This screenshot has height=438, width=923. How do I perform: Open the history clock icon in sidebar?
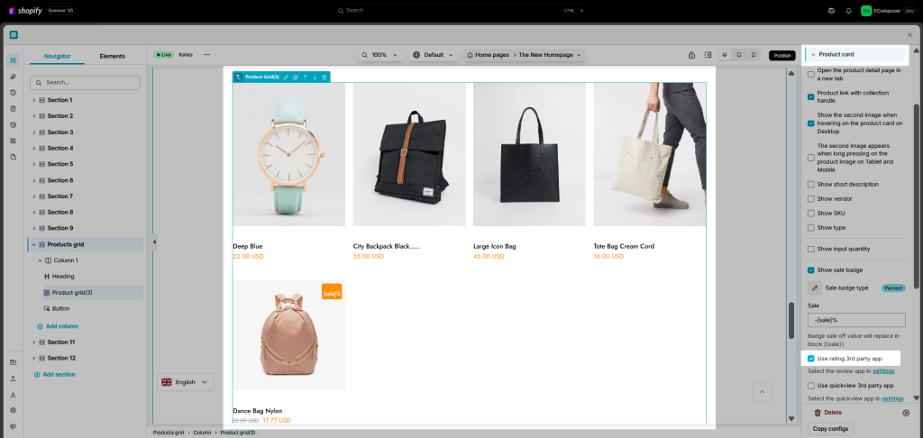click(x=14, y=93)
